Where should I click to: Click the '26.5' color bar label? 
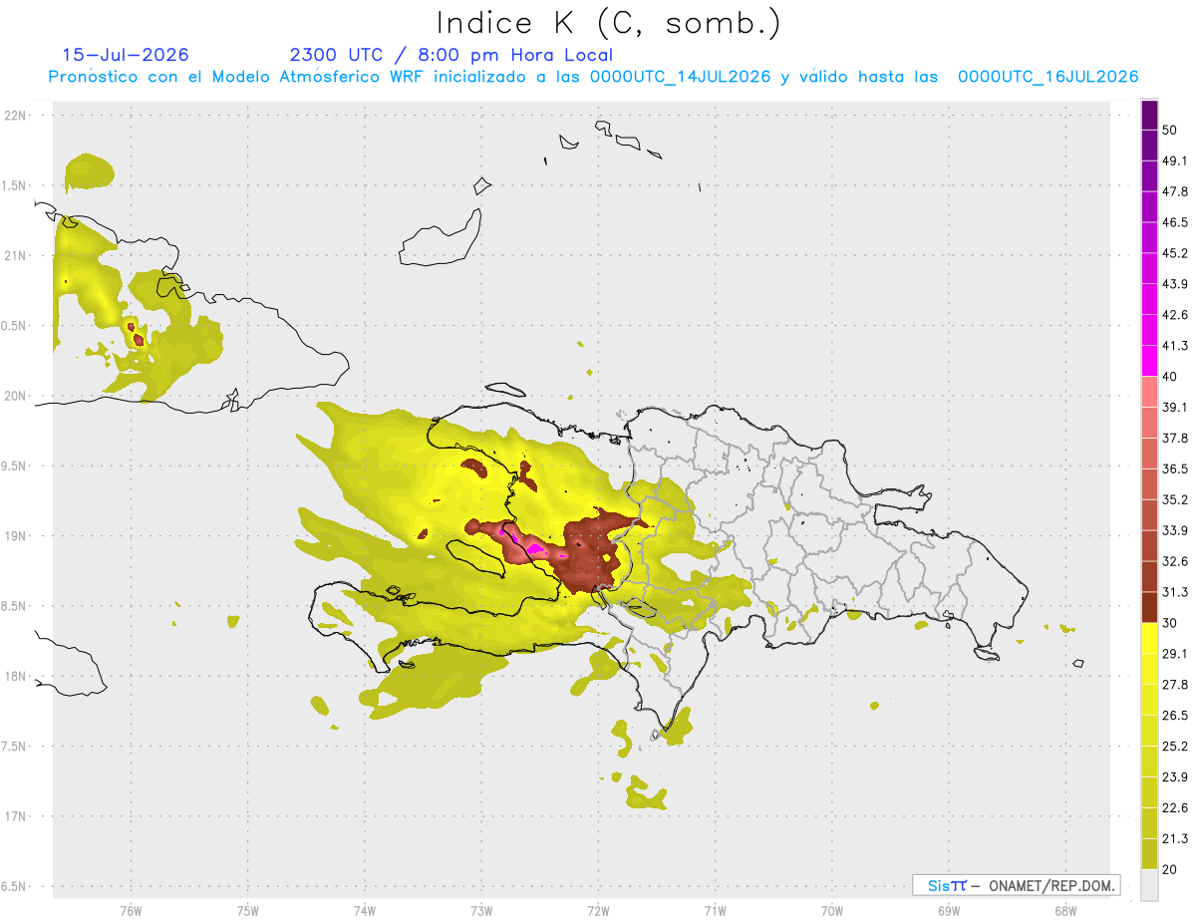click(x=1175, y=716)
